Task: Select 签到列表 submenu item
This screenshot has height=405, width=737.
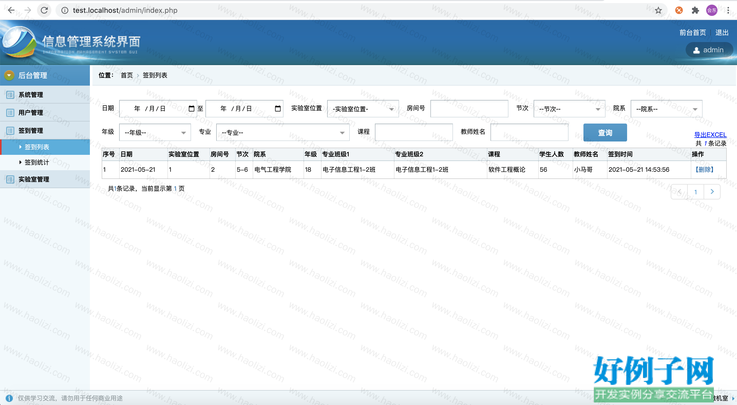Action: (45, 147)
